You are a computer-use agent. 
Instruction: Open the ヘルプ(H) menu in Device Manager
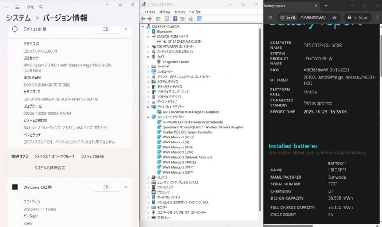pyautogui.click(x=195, y=12)
